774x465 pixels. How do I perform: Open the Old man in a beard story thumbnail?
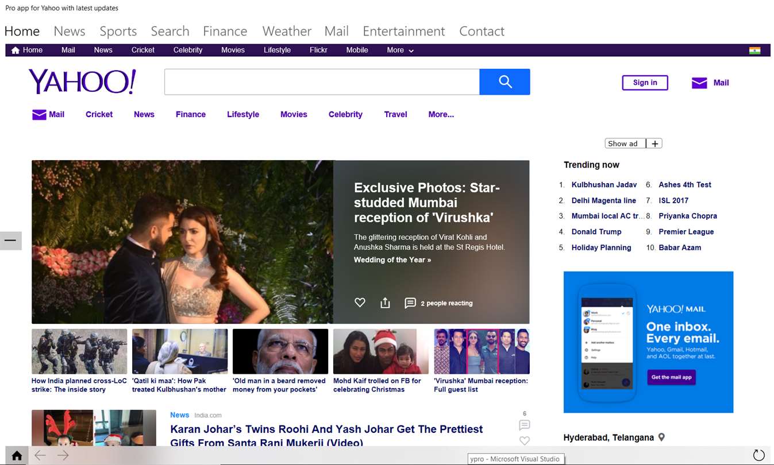tap(280, 351)
